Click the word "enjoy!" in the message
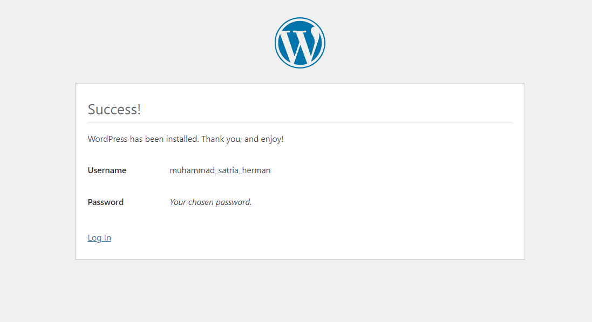The image size is (592, 322). pos(272,140)
